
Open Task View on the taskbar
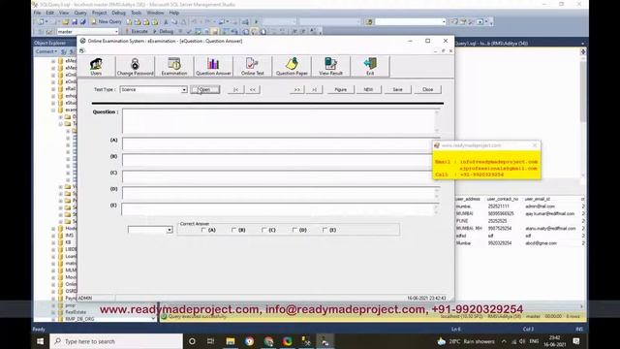point(211,341)
